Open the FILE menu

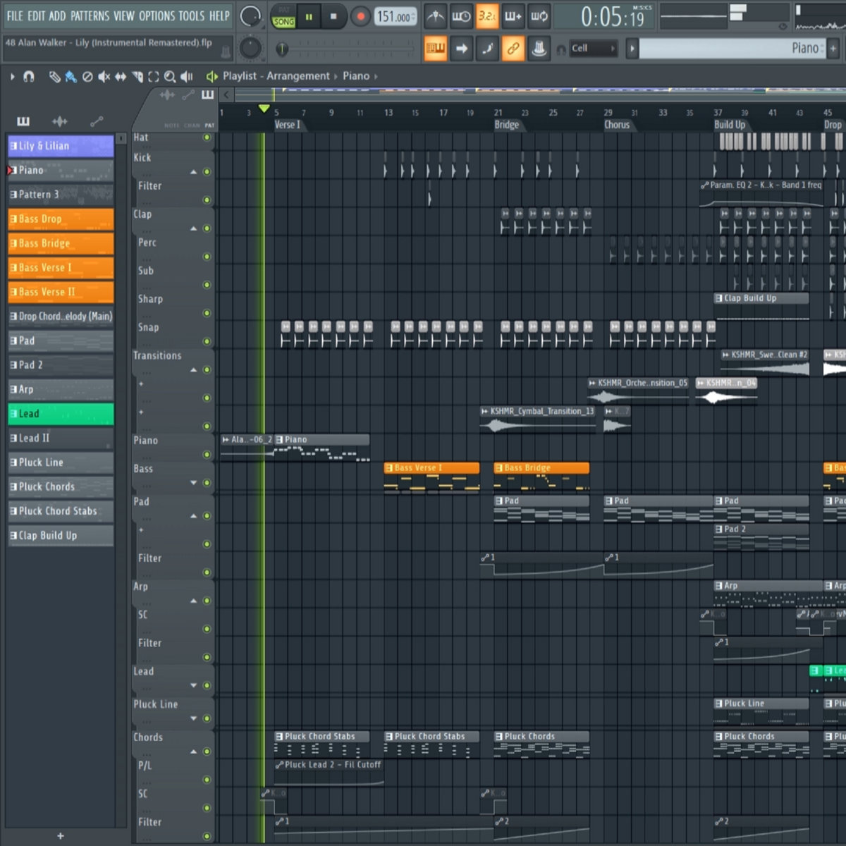coord(15,16)
